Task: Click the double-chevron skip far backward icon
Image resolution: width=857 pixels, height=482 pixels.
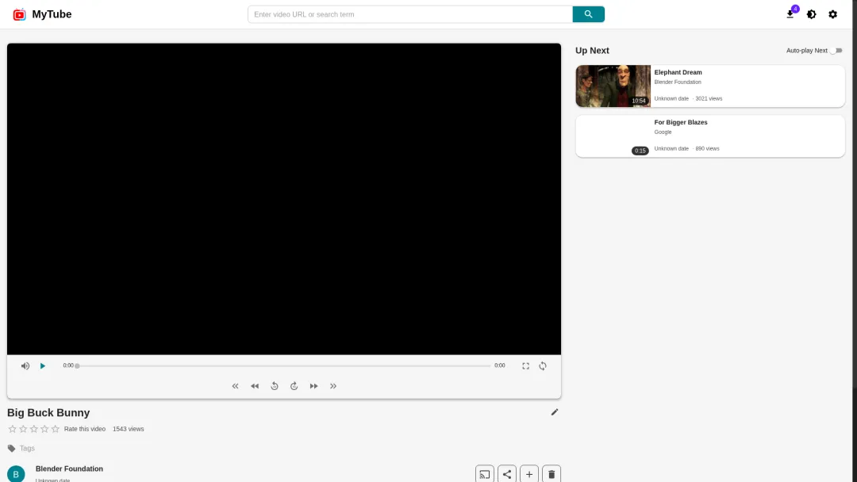Action: 235,386
